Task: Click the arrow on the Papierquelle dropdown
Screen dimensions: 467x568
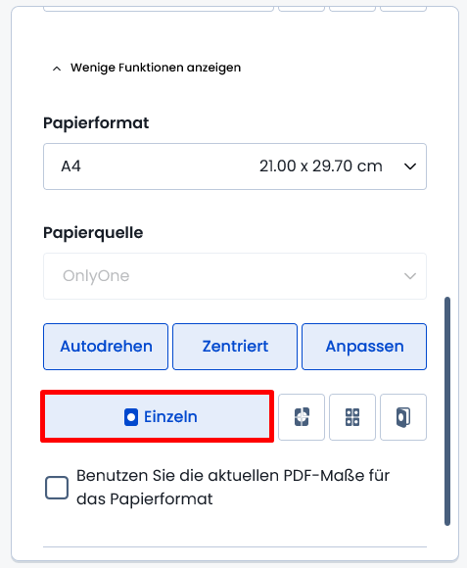Action: (410, 276)
